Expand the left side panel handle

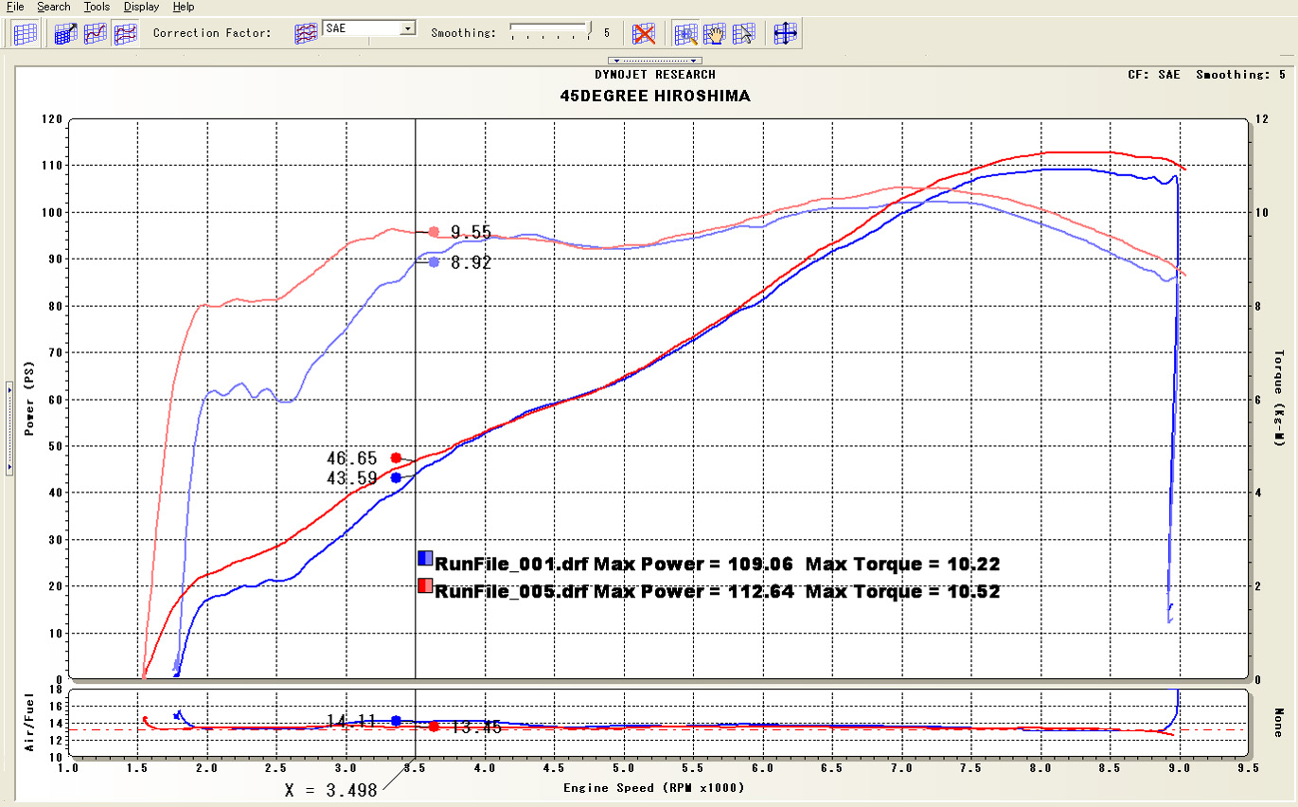coord(9,426)
